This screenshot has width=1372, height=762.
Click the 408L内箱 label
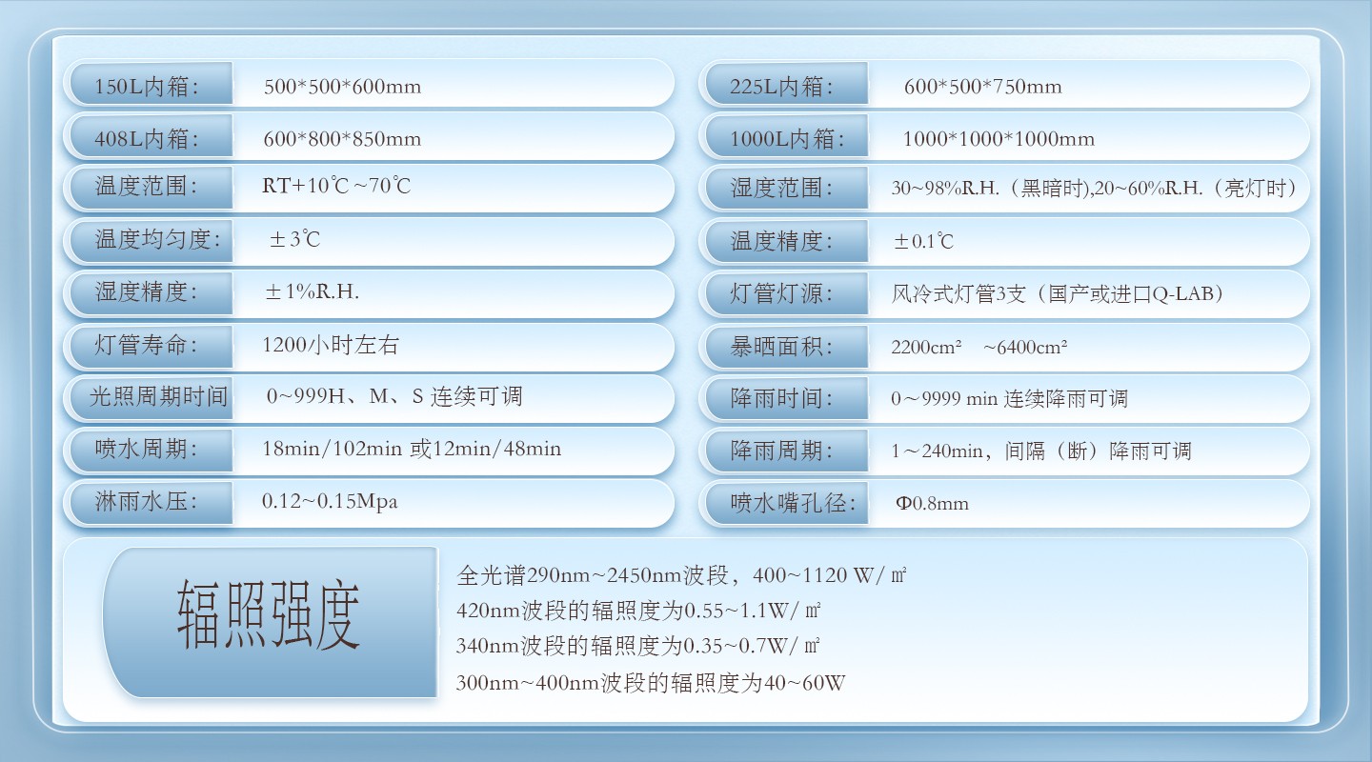[148, 139]
